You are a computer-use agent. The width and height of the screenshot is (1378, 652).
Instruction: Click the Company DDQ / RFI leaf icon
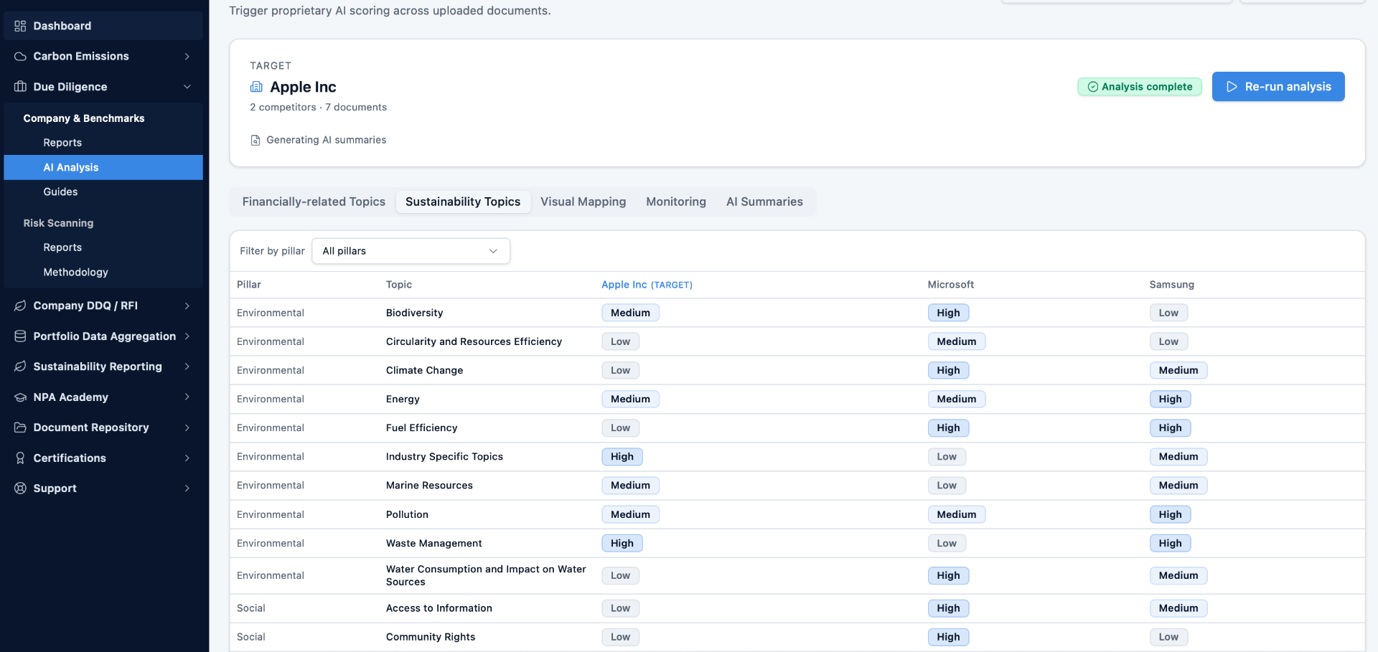[20, 306]
